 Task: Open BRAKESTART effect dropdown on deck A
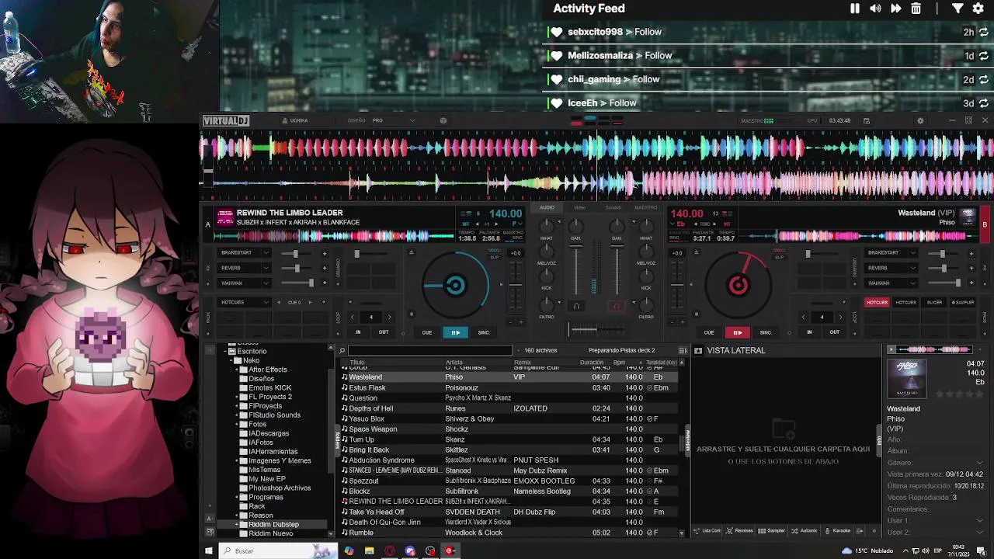[265, 252]
